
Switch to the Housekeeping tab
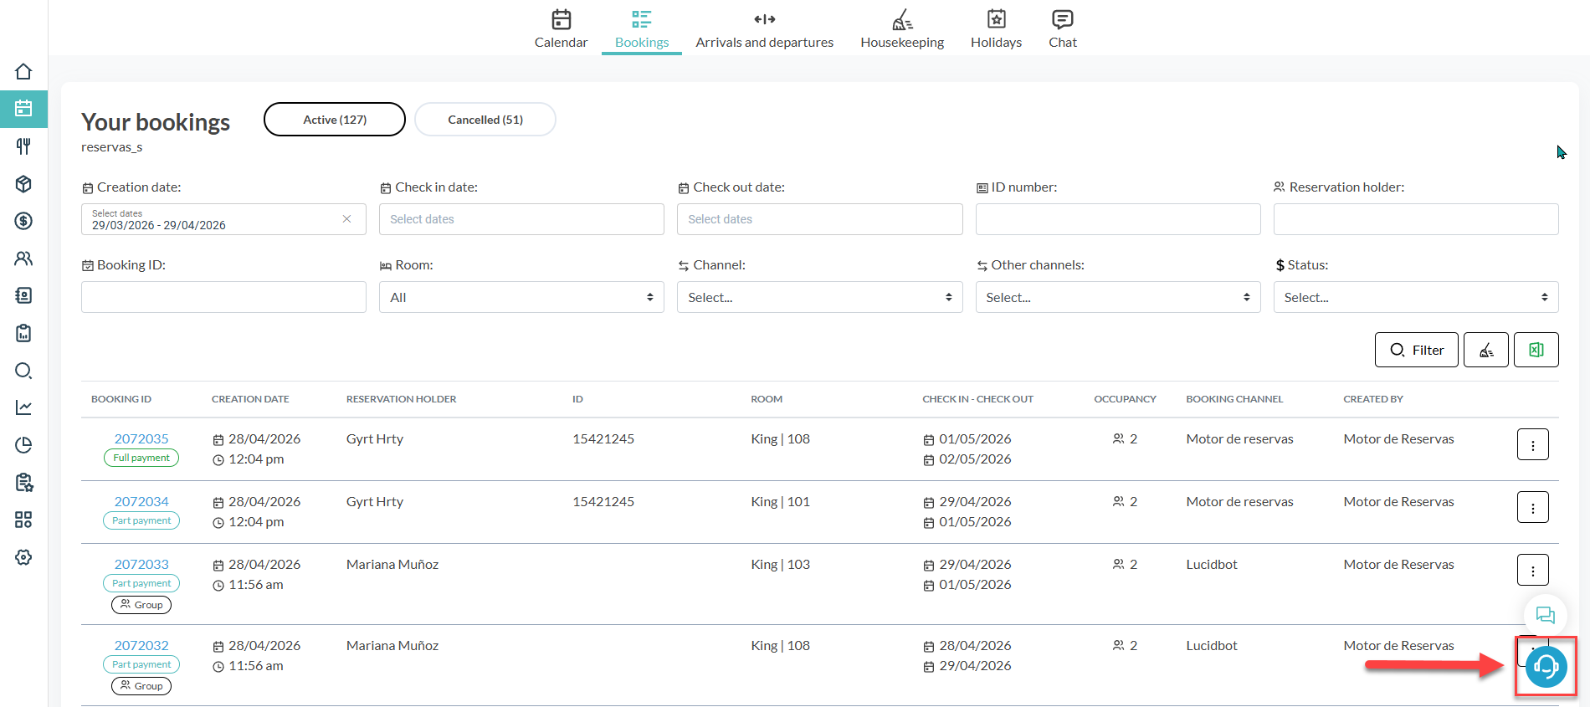coord(901,28)
